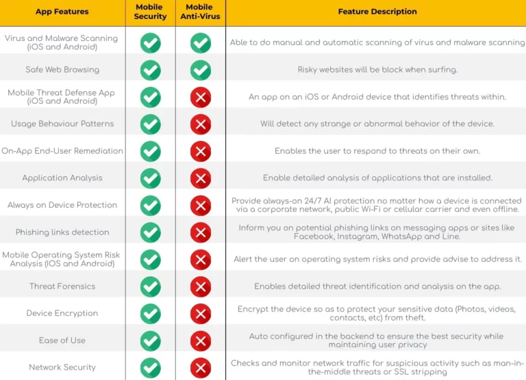Click red cross icon for Network Security
Image resolution: width=526 pixels, height=380 pixels.
point(200,368)
